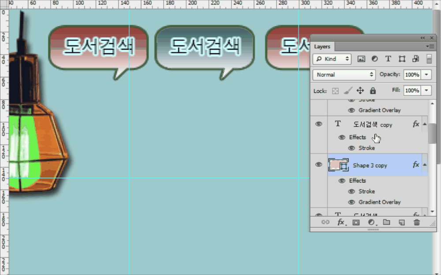Screen dimensions: 441x275
Task: Filter layers by adjustment layers icon
Action: pos(374,59)
